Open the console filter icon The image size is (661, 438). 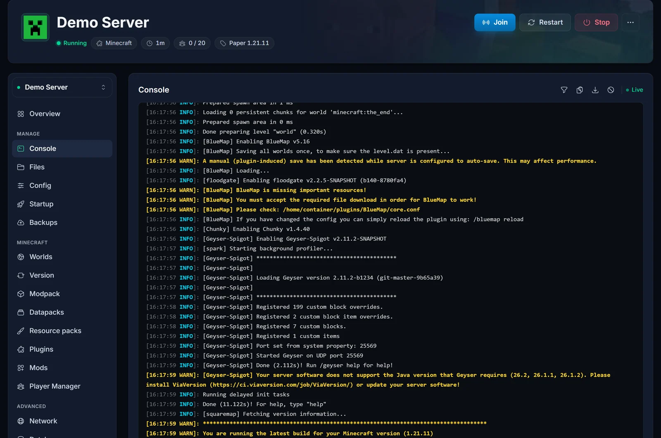(x=564, y=90)
